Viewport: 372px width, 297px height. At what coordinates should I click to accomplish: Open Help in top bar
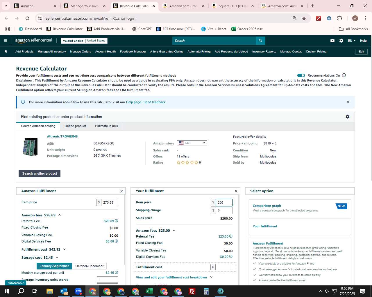[363, 41]
